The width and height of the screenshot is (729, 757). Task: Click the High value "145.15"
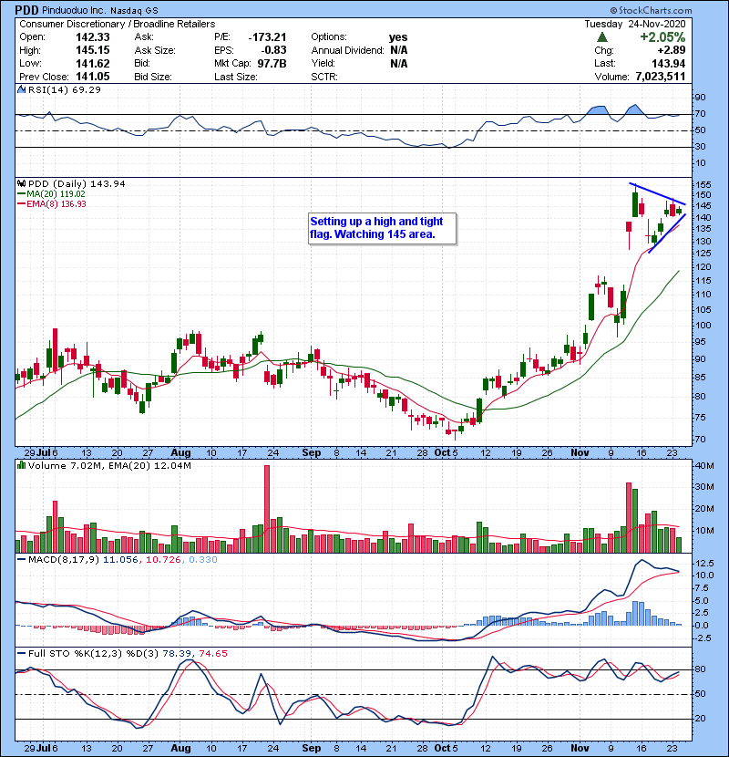[93, 50]
